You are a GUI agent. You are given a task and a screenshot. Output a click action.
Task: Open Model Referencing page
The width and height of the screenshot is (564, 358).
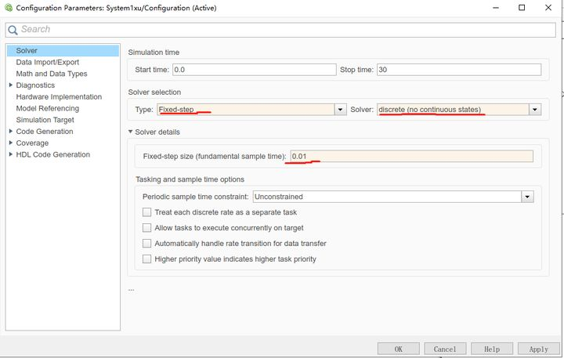click(48, 108)
